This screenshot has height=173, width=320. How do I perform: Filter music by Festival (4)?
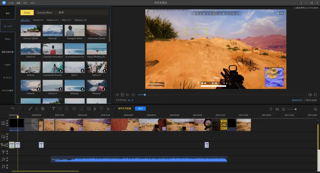(x=38, y=20)
